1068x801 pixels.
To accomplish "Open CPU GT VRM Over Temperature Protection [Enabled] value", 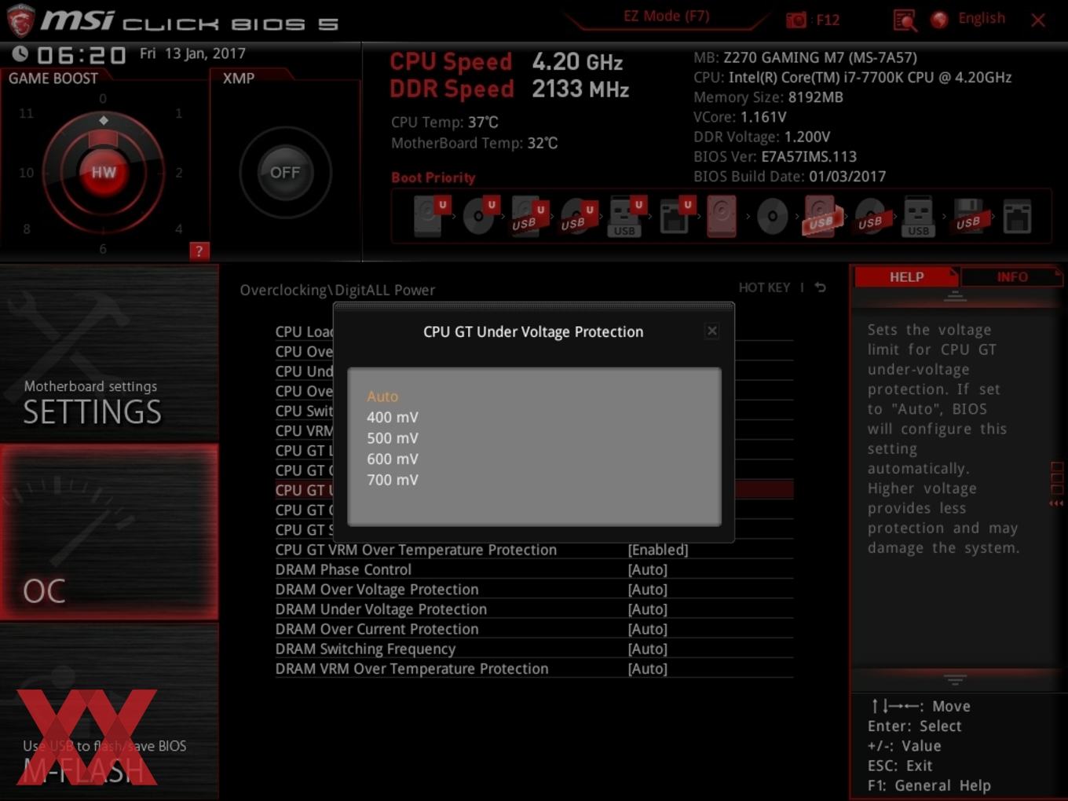I will click(658, 550).
